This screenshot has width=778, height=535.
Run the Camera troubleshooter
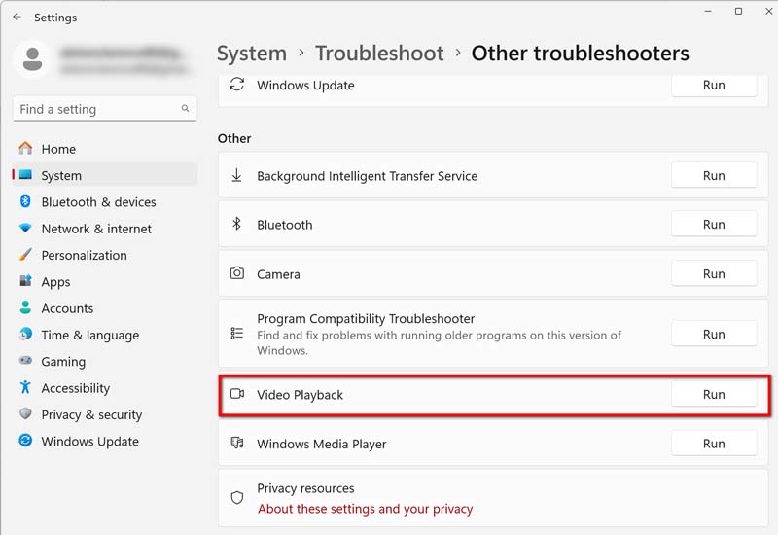tap(714, 273)
